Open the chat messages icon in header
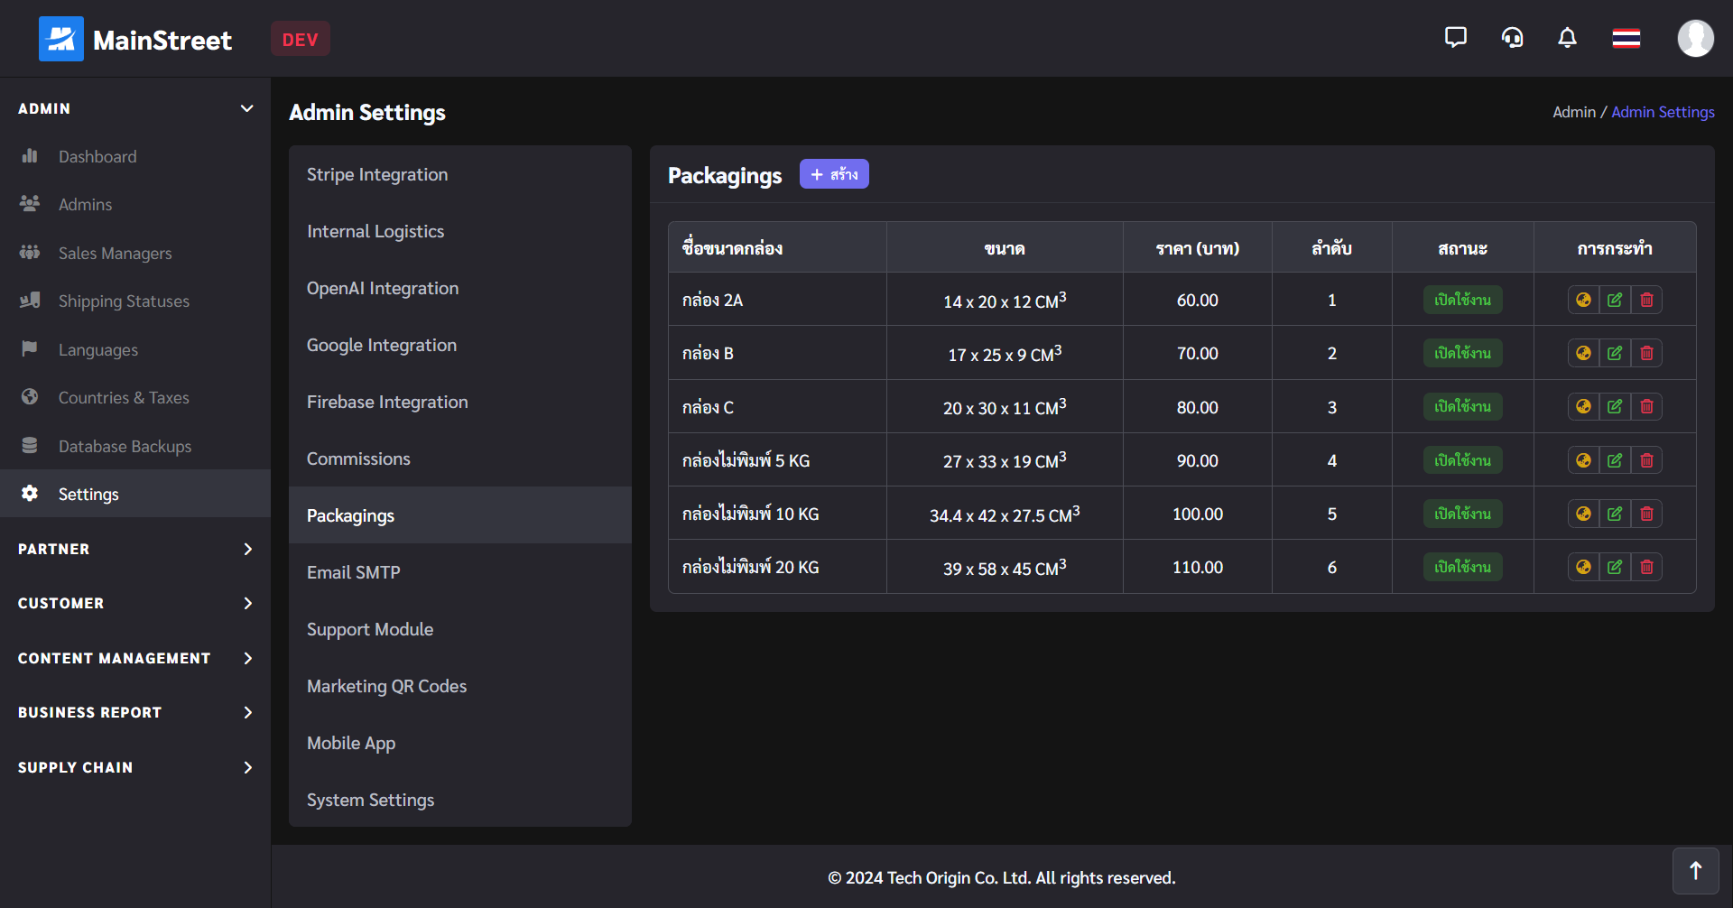The width and height of the screenshot is (1733, 908). (x=1455, y=38)
